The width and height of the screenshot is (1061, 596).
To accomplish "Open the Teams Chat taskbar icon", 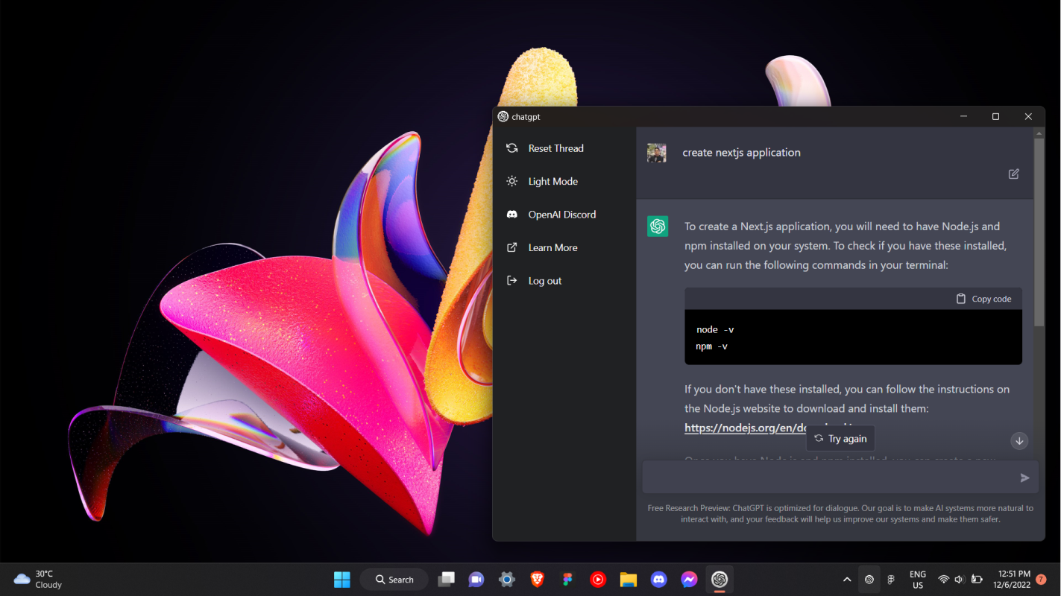I will point(476,580).
